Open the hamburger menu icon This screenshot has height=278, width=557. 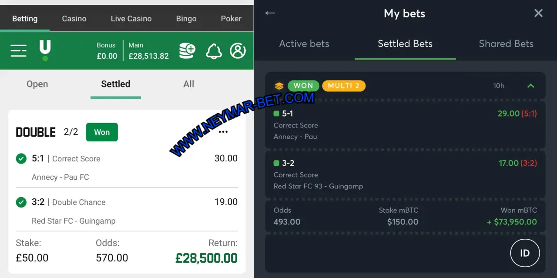pyautogui.click(x=19, y=51)
